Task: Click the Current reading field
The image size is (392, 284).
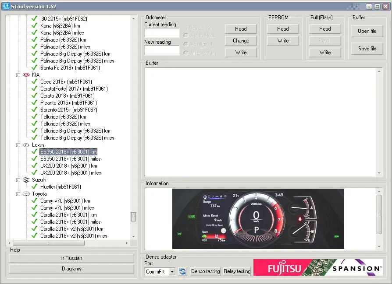Action: coord(162,33)
